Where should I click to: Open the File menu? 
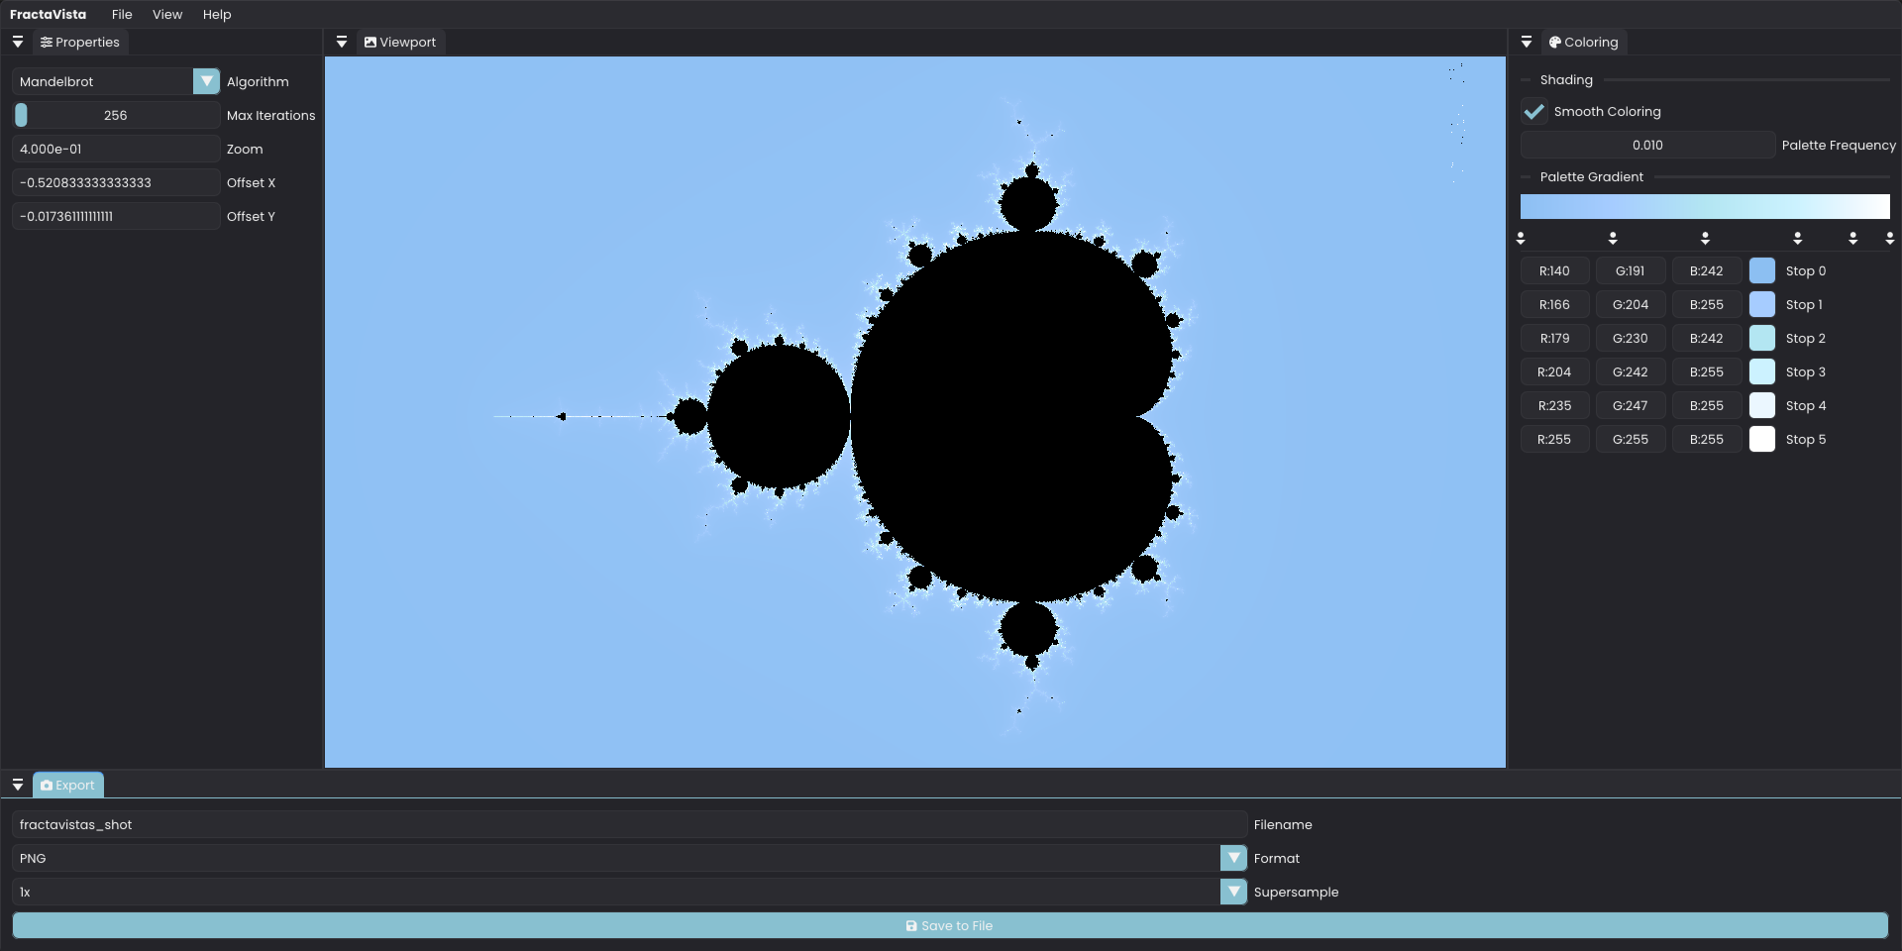pyautogui.click(x=122, y=14)
